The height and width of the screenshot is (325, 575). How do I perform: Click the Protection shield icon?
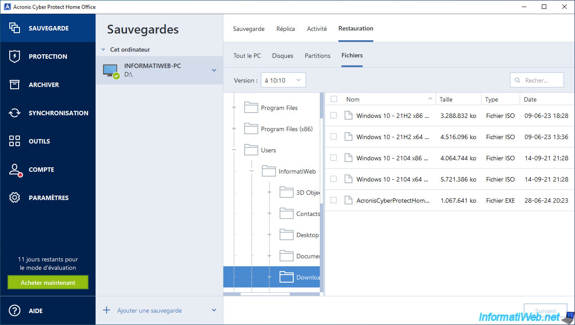click(15, 57)
